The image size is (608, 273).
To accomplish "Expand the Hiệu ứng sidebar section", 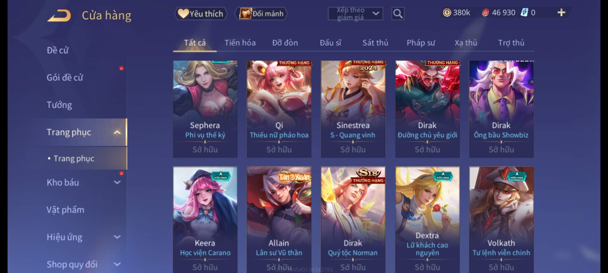I will [117, 237].
